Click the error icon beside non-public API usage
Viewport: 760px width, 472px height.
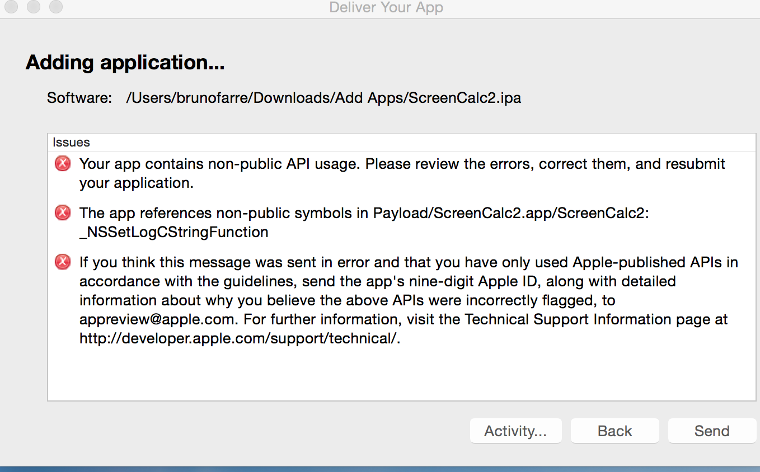coord(63,164)
